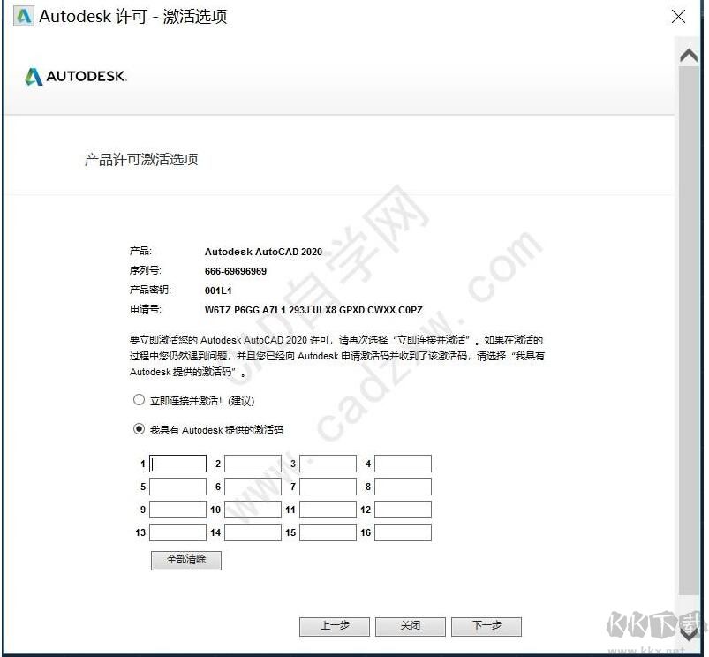Click activation code field number 4

(403, 463)
